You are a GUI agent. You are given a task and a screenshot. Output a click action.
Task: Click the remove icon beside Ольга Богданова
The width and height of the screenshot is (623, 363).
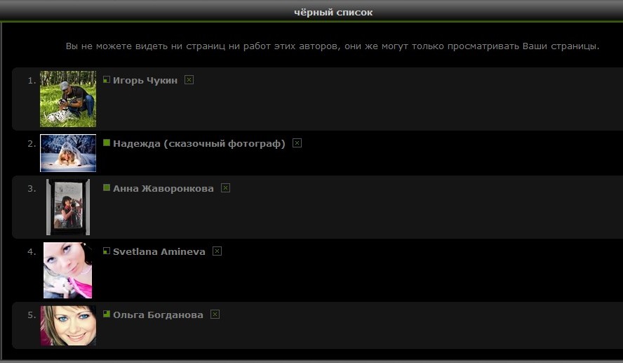pyautogui.click(x=215, y=315)
